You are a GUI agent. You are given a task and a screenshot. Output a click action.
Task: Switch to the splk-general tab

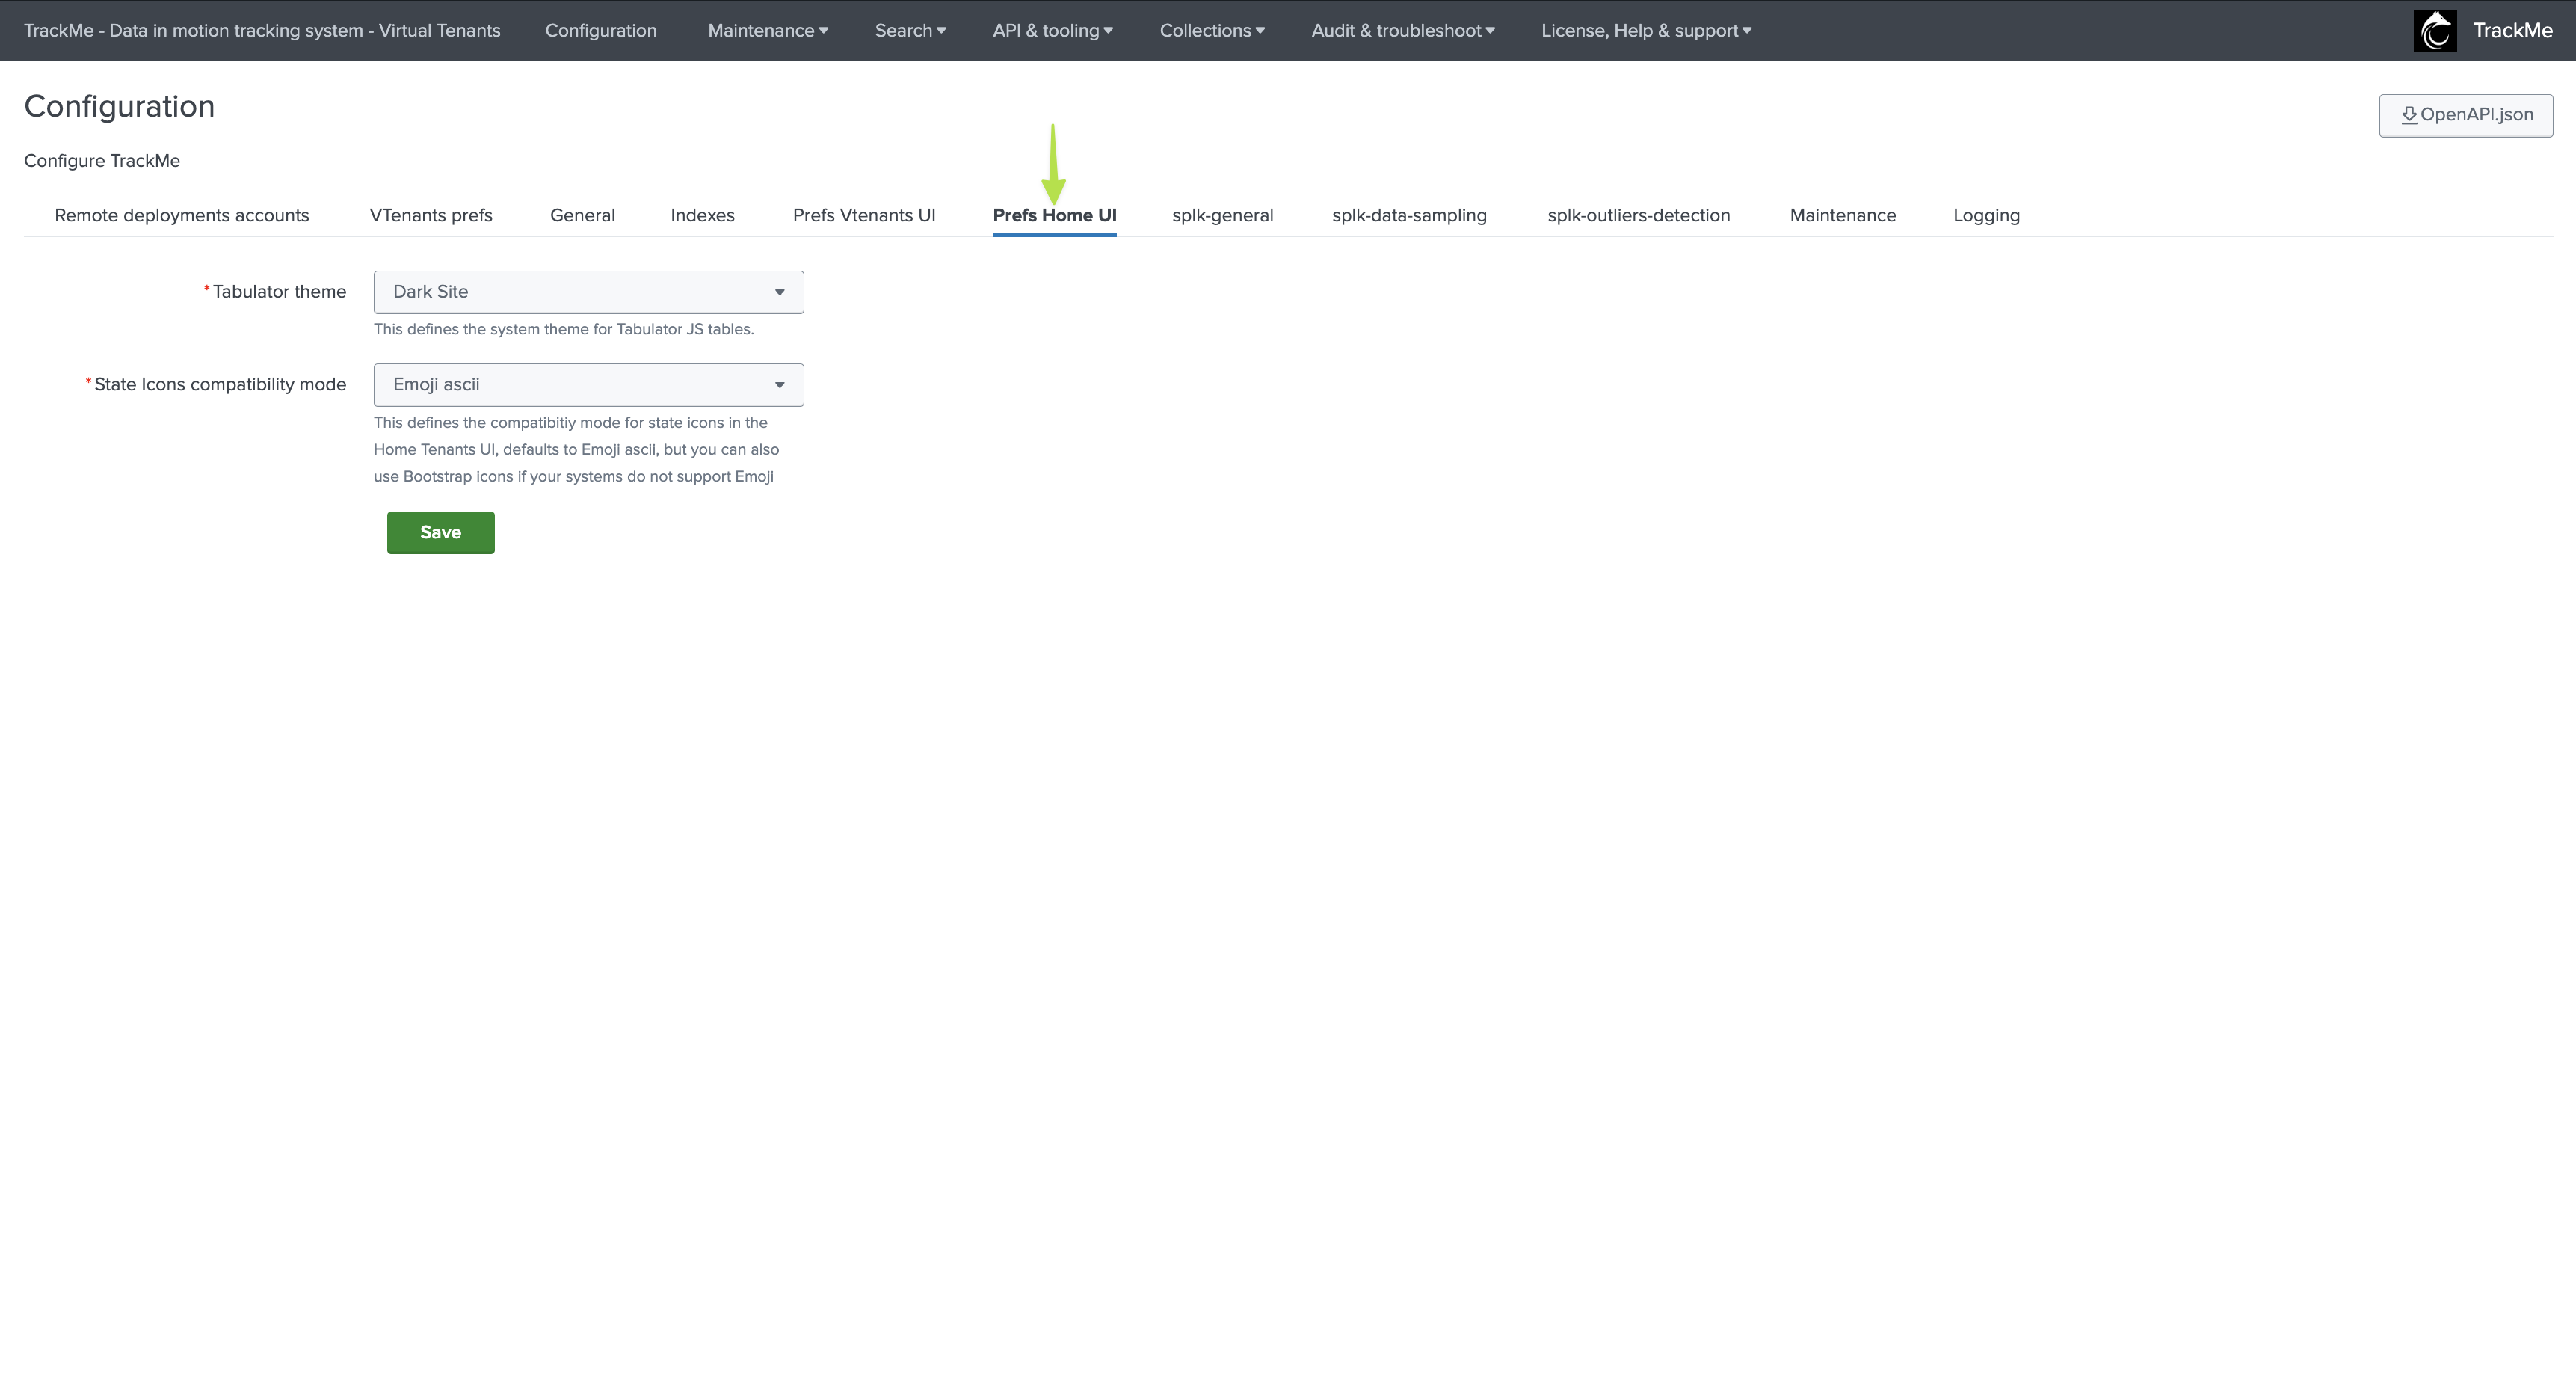click(1222, 215)
